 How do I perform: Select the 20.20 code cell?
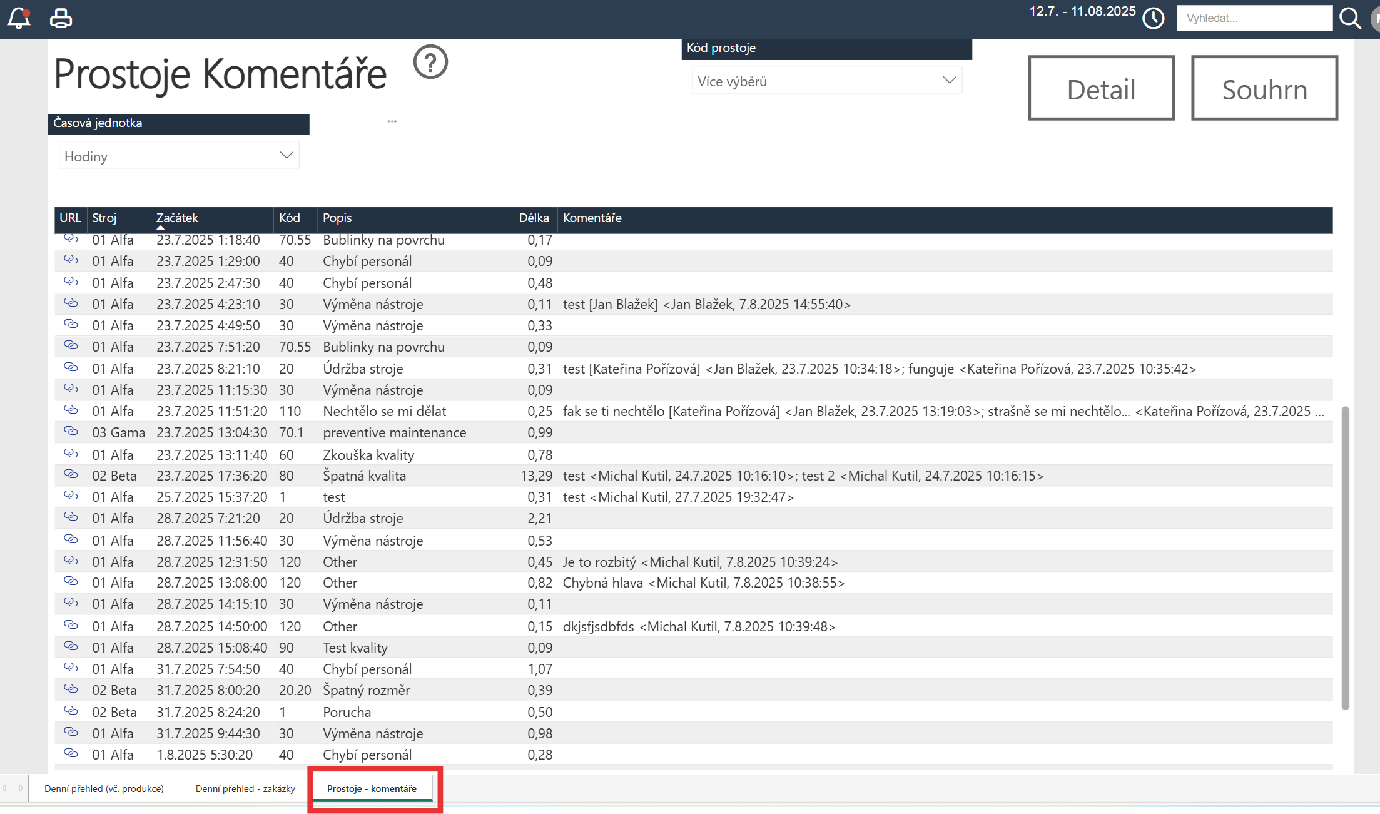(x=295, y=691)
